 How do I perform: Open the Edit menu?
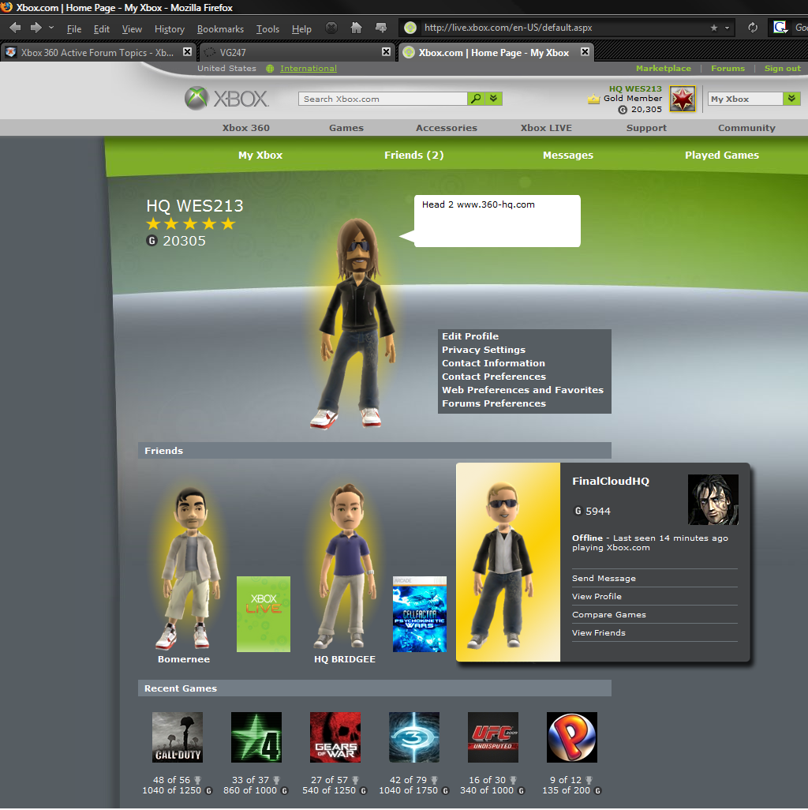click(x=101, y=29)
